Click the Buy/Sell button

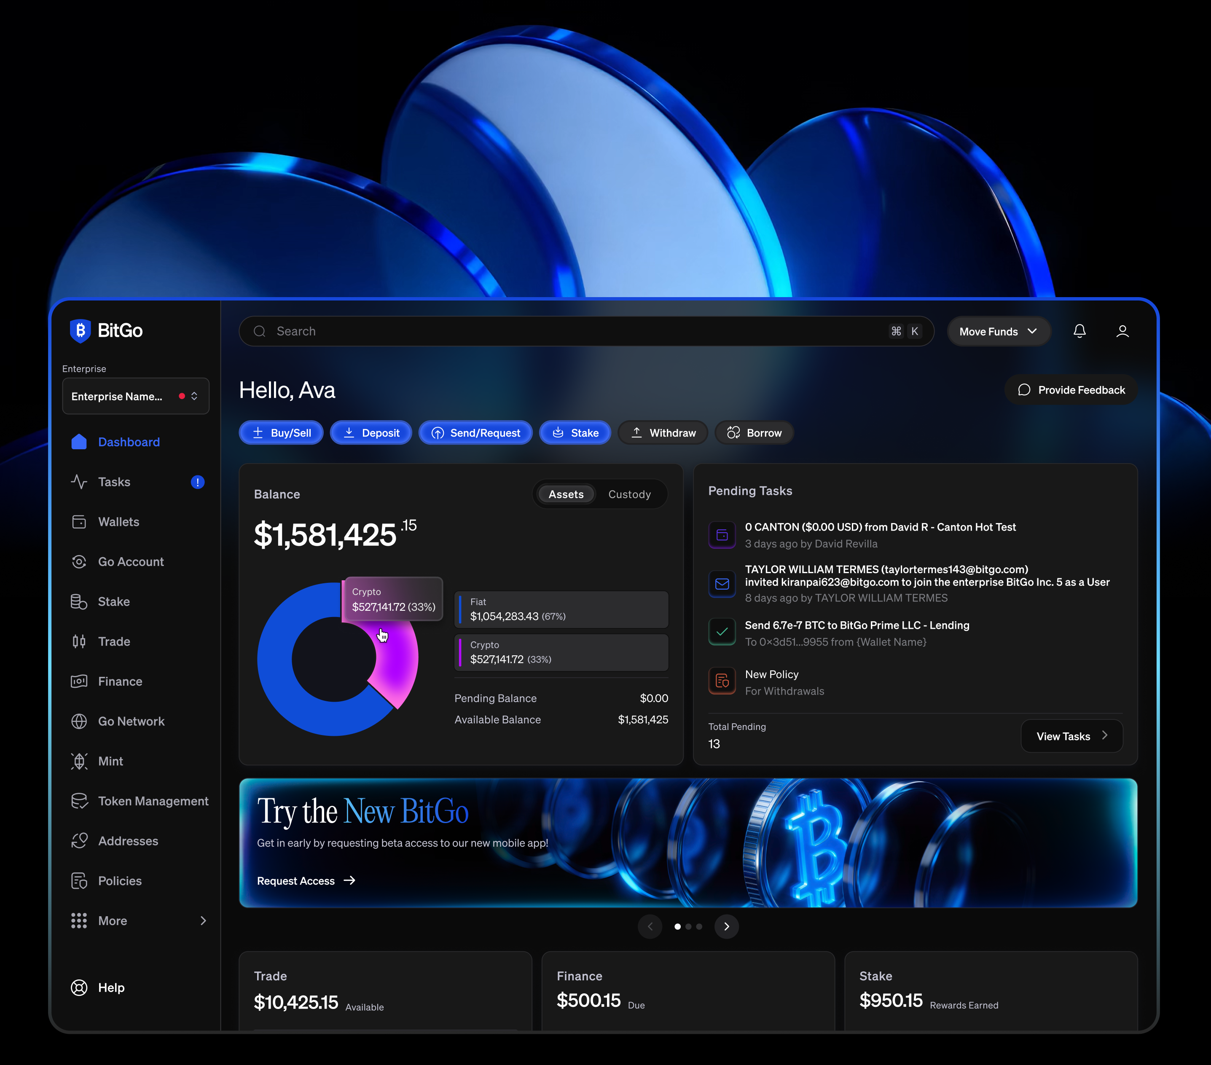281,432
